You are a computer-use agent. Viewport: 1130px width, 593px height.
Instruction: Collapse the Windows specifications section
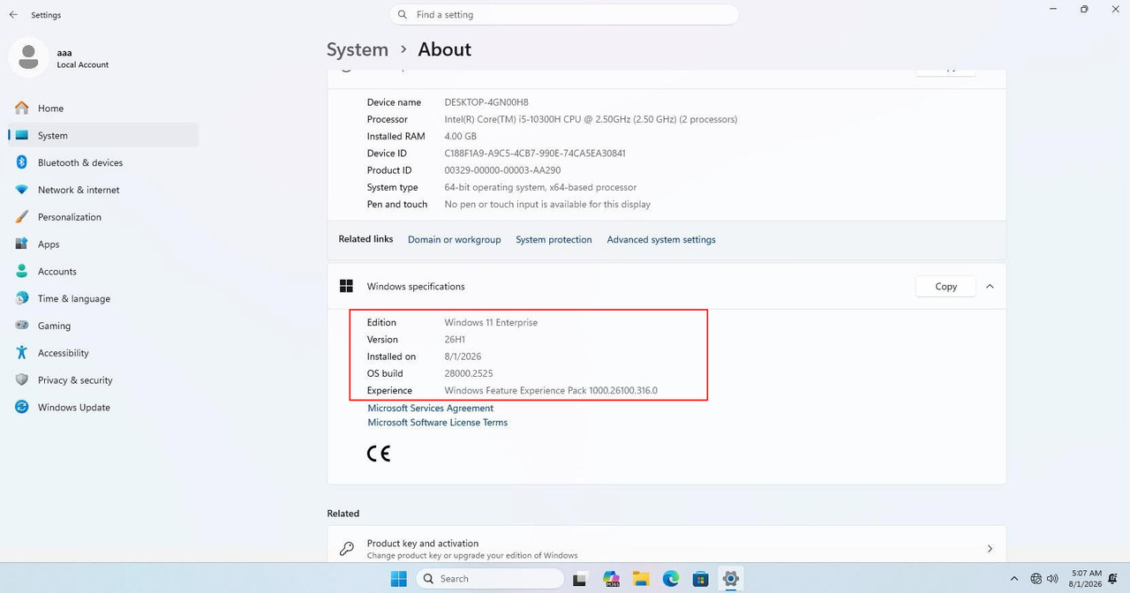pos(990,287)
